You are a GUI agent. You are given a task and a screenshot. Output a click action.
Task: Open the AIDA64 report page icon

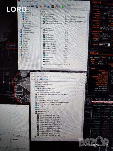24,6
